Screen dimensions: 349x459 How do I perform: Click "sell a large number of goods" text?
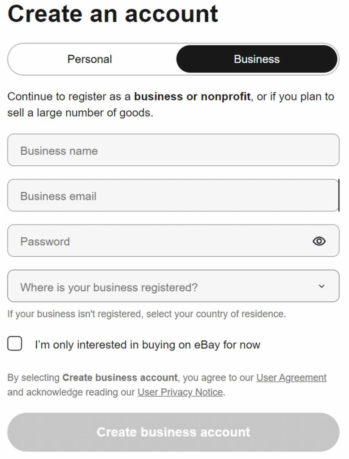(80, 113)
